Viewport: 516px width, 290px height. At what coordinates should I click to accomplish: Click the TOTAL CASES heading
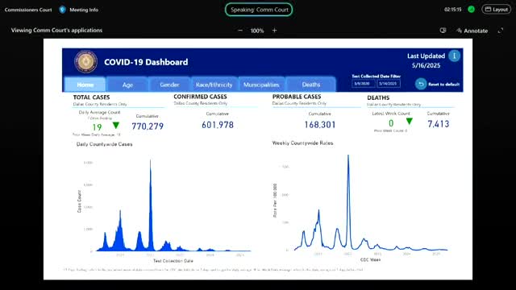(x=91, y=97)
